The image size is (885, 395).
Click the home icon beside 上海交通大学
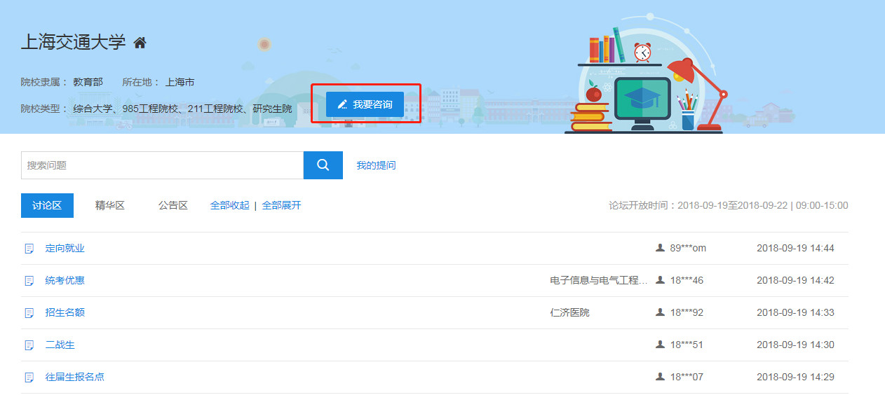[x=140, y=43]
